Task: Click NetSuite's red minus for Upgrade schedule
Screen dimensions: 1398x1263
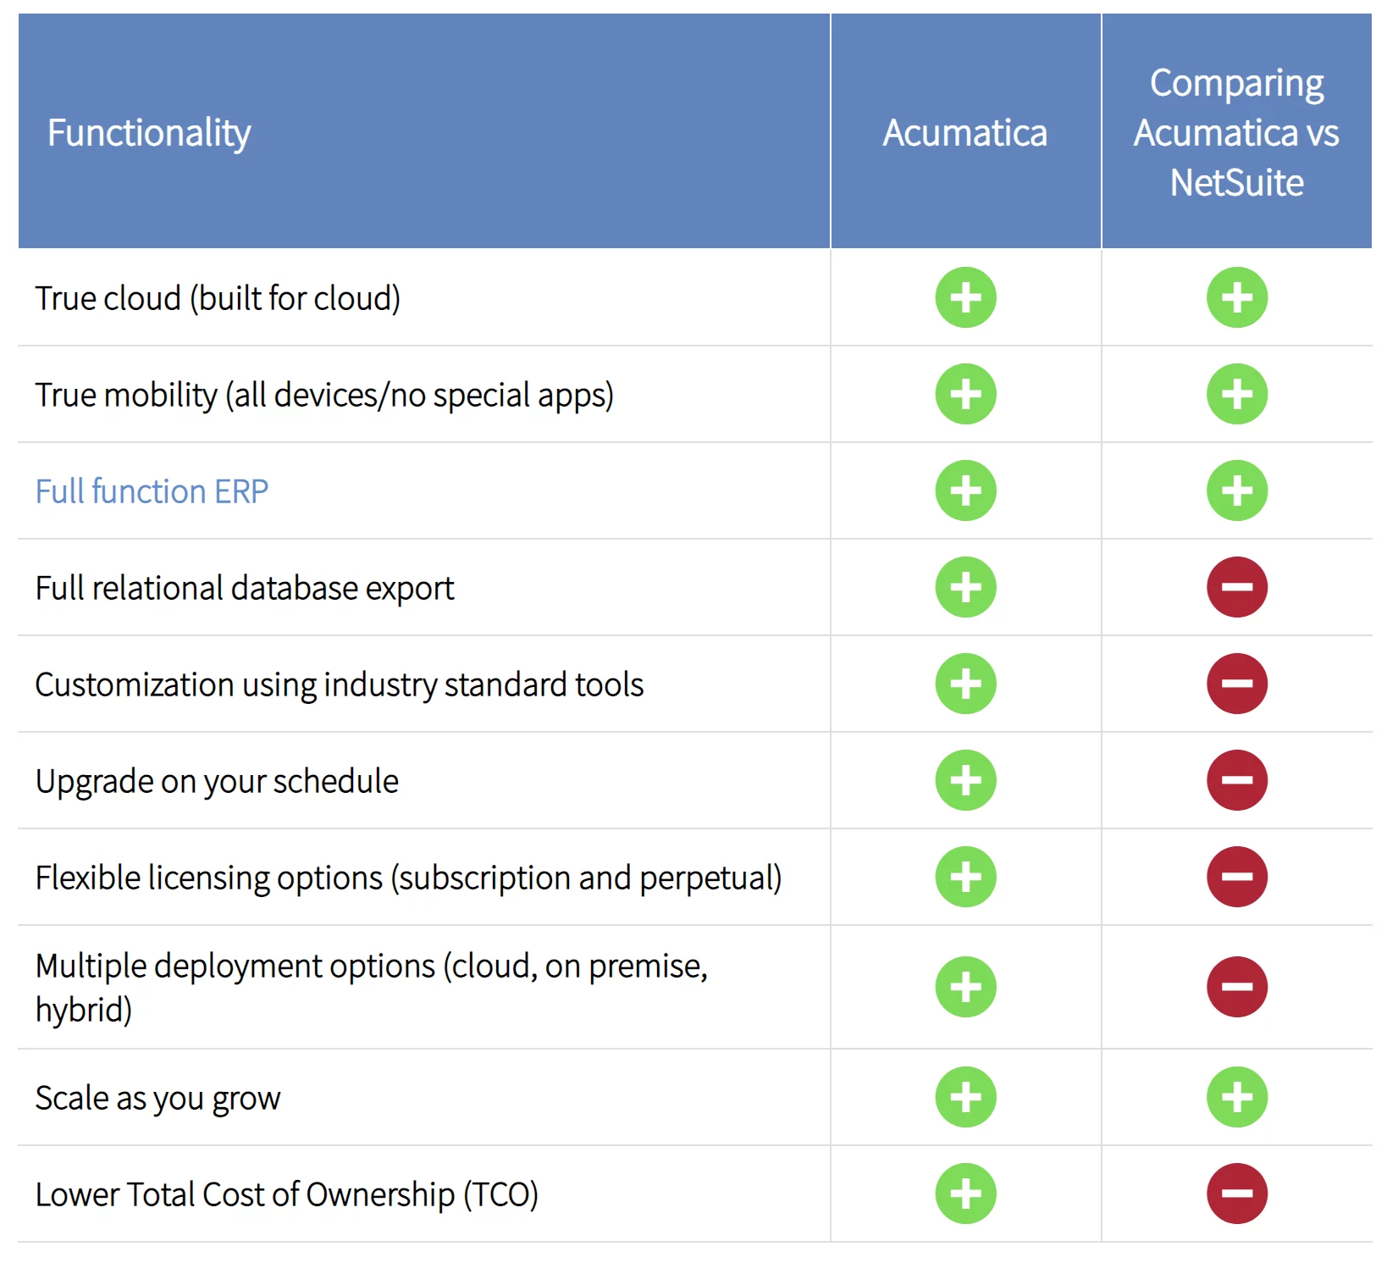Action: point(1236,780)
